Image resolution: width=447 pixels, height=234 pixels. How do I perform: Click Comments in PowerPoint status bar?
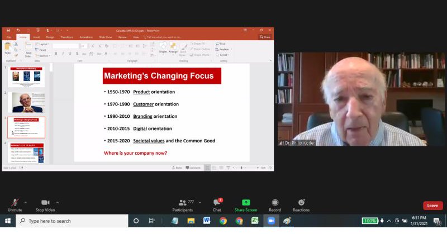(x=193, y=168)
